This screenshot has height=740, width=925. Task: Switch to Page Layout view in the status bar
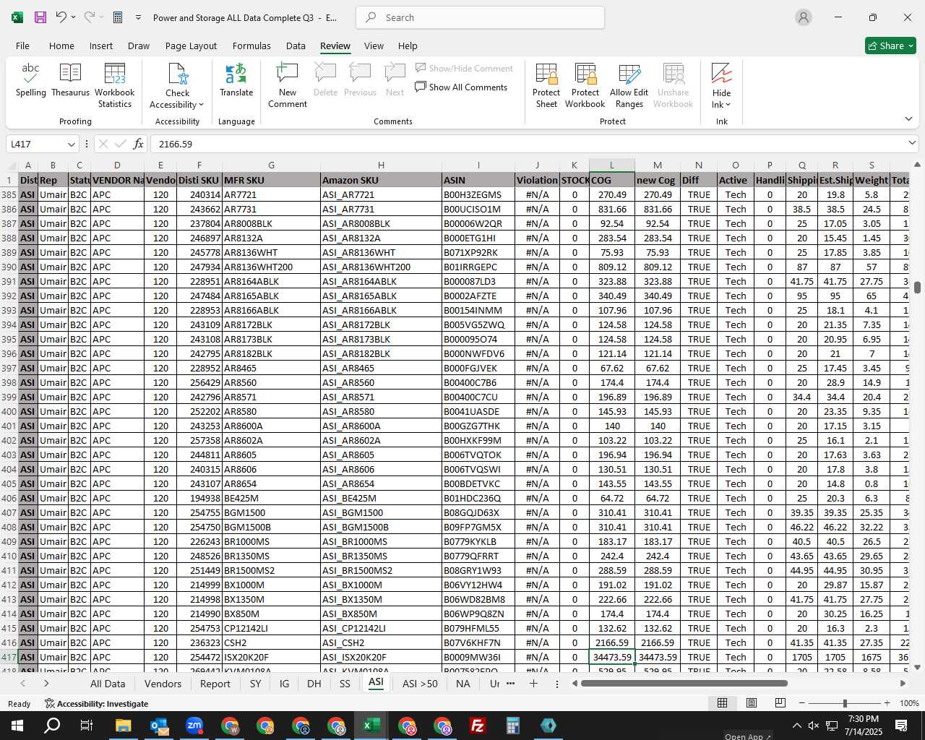click(752, 703)
